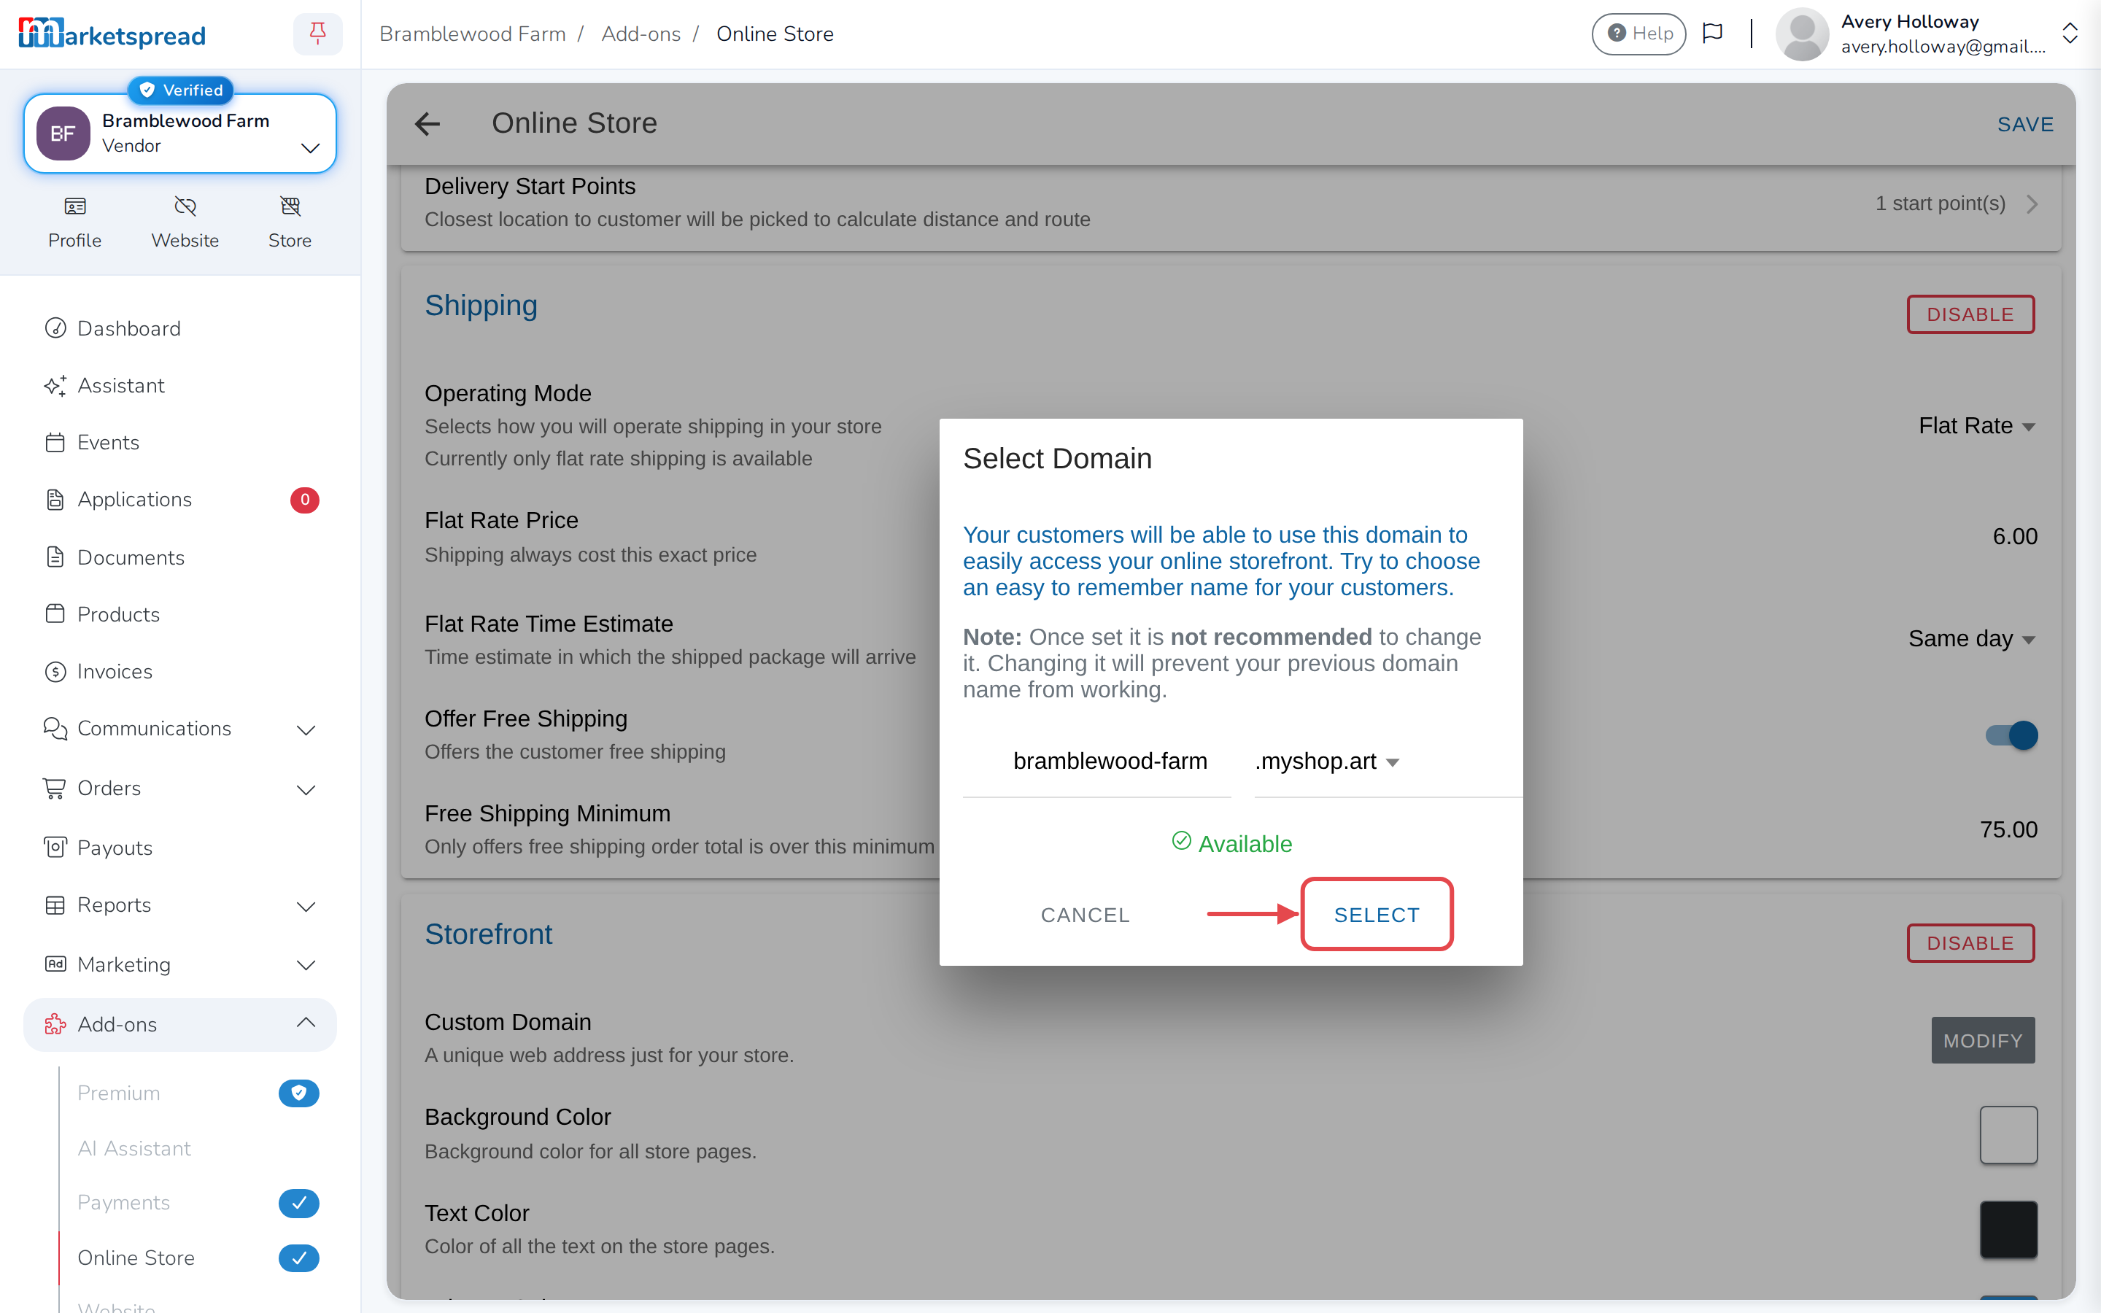2101x1313 pixels.
Task: Collapse the Add-ons submenu chevron
Action: pyautogui.click(x=306, y=1022)
